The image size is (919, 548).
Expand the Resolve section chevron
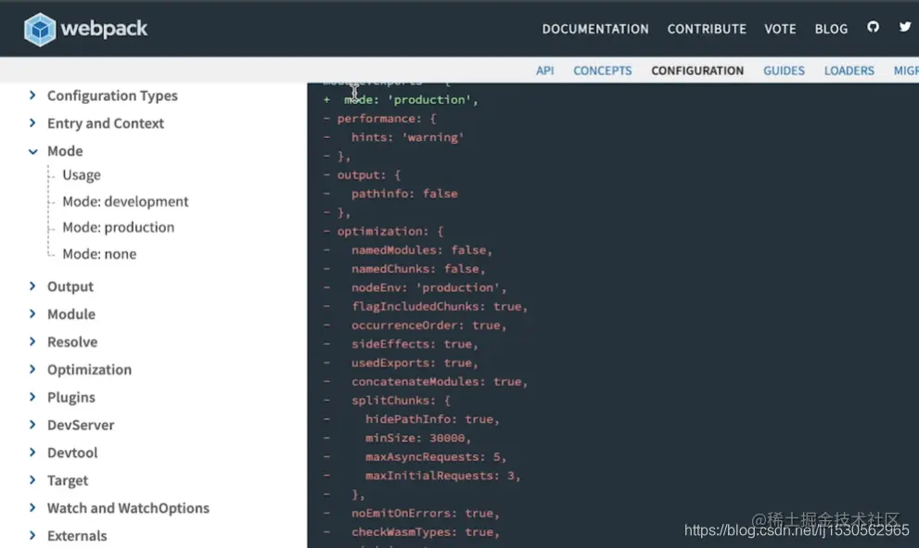pyautogui.click(x=32, y=341)
